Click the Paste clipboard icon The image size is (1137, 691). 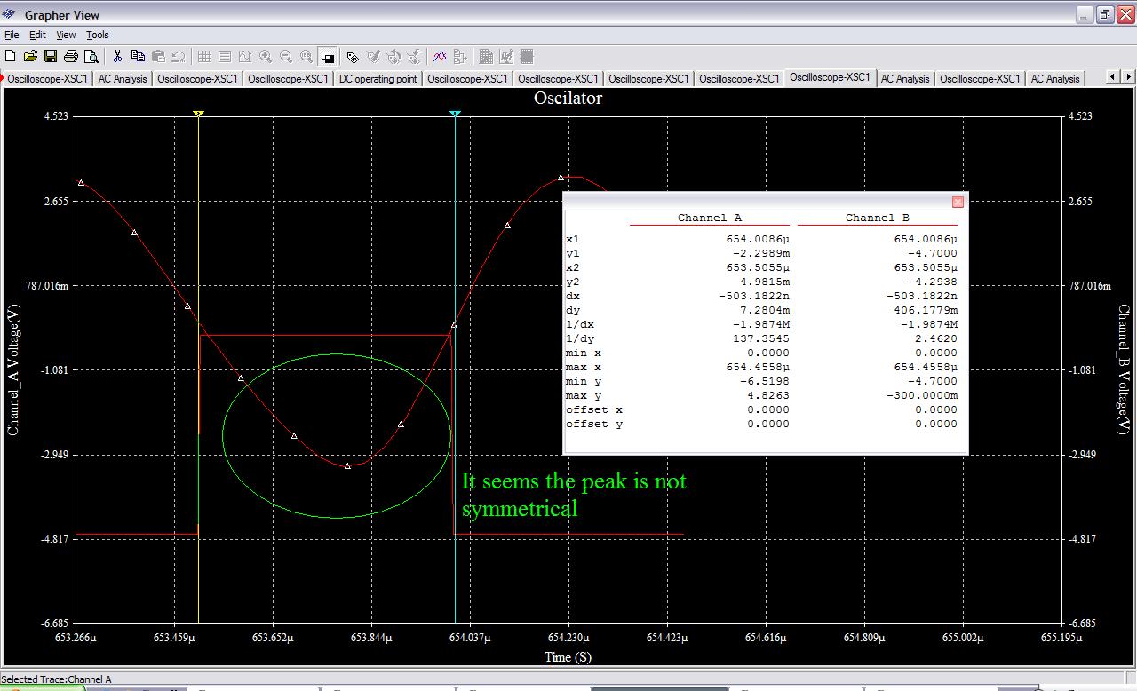[158, 56]
